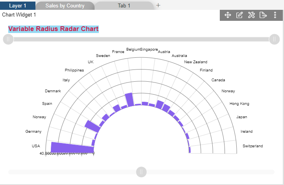Click the USA axis label
Viewport: 284px width, 185px height.
point(36,146)
